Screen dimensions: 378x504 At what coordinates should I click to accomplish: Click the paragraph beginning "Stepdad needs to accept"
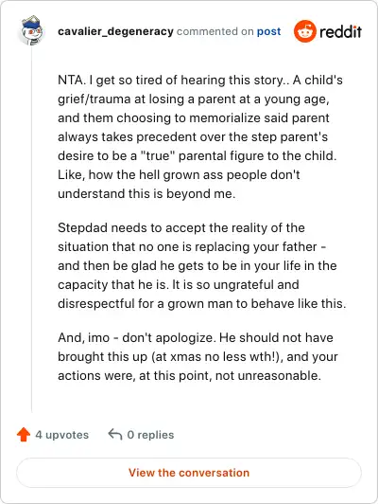pos(202,265)
